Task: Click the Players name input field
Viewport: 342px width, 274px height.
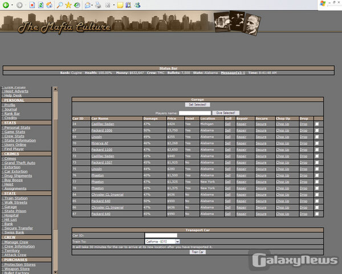Action: (196, 113)
